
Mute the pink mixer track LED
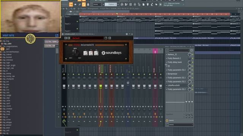pos(155,74)
